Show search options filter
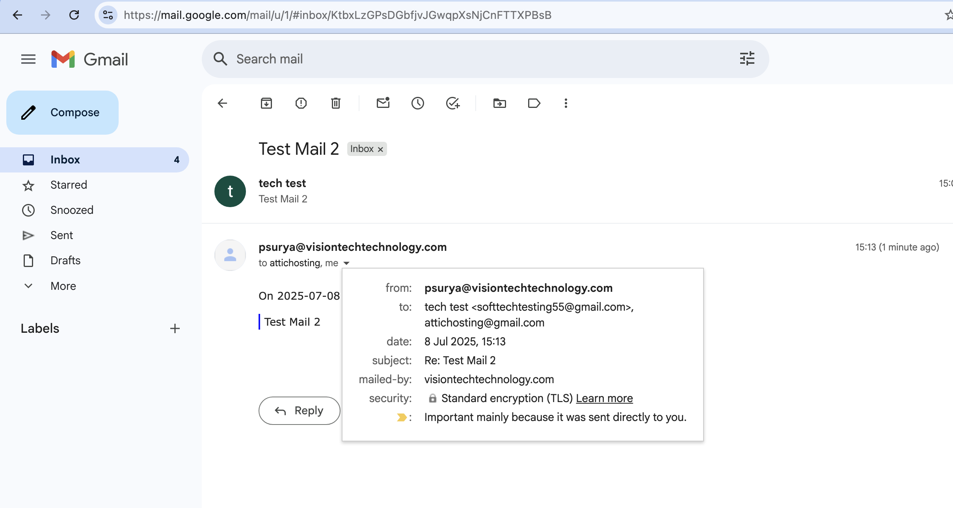This screenshot has width=953, height=508. click(747, 59)
